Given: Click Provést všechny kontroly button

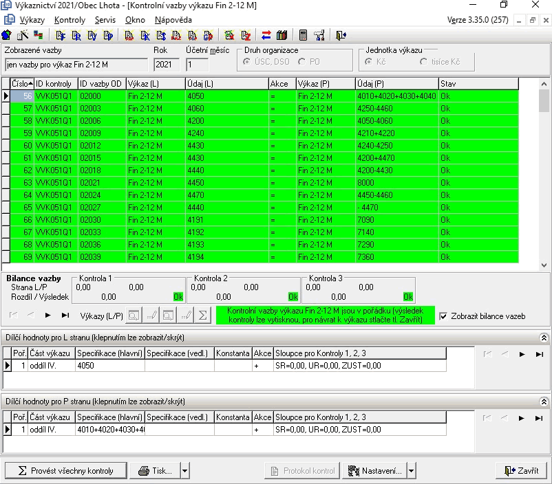Looking at the screenshot, I should point(66,471).
